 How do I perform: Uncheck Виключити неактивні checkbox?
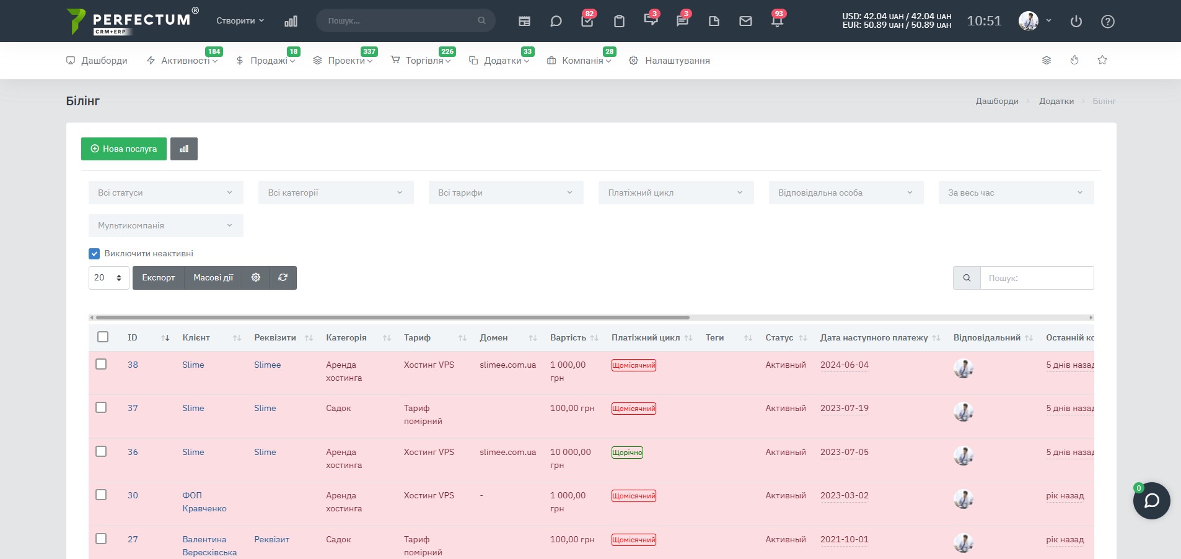point(94,253)
